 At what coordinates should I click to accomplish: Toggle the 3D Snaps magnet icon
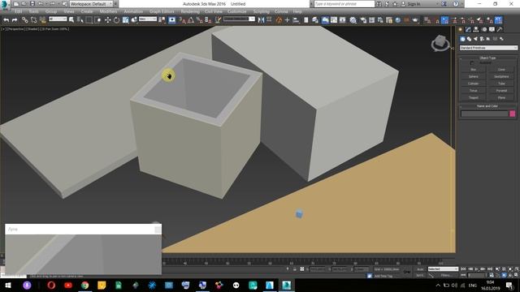click(182, 20)
